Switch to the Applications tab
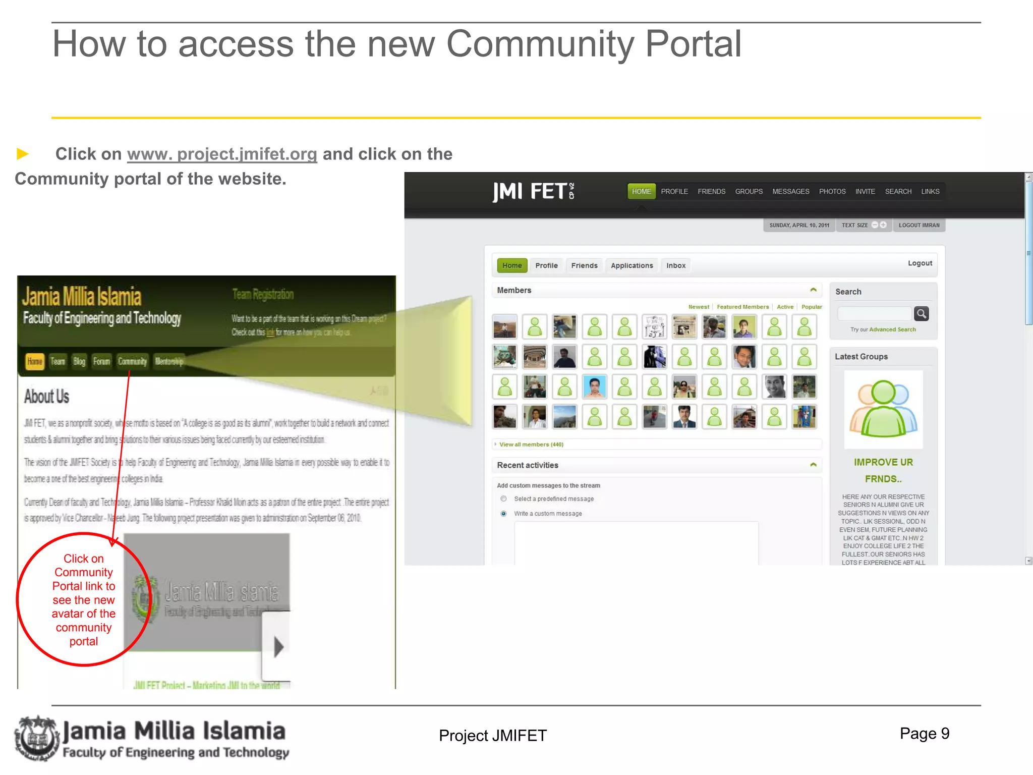The width and height of the screenshot is (1033, 775). [x=632, y=265]
